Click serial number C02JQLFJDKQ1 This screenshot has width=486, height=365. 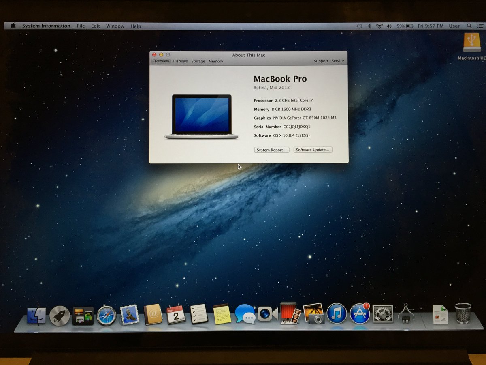click(296, 127)
